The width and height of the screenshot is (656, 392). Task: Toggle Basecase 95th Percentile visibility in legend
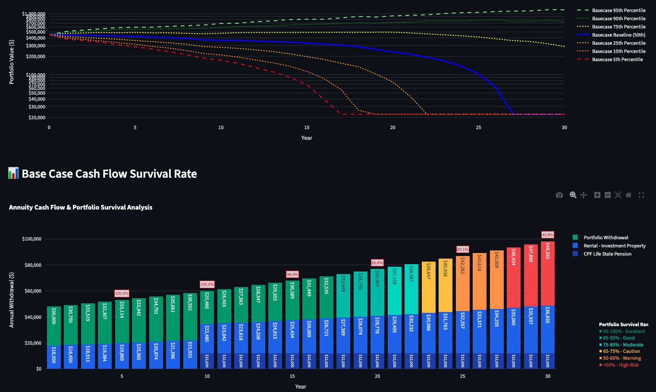[619, 10]
